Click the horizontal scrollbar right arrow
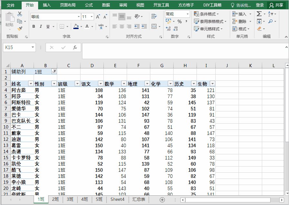289x205 pixels. 282,200
